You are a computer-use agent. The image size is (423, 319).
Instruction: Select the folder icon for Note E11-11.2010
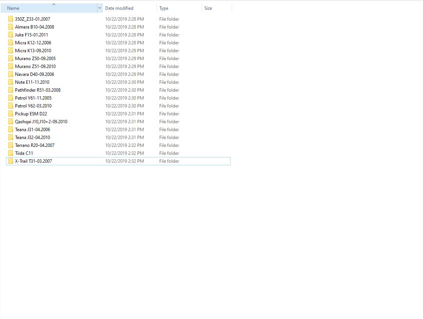pyautogui.click(x=11, y=82)
